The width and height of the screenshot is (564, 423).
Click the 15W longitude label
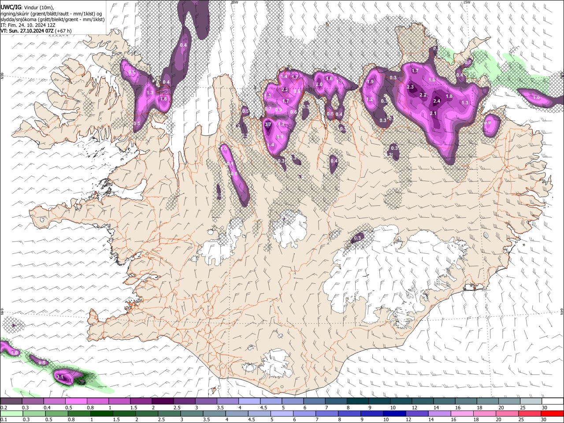(467, 2)
